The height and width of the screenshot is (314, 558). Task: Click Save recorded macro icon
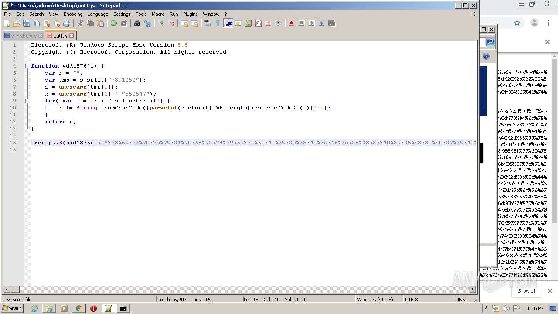[332, 23]
